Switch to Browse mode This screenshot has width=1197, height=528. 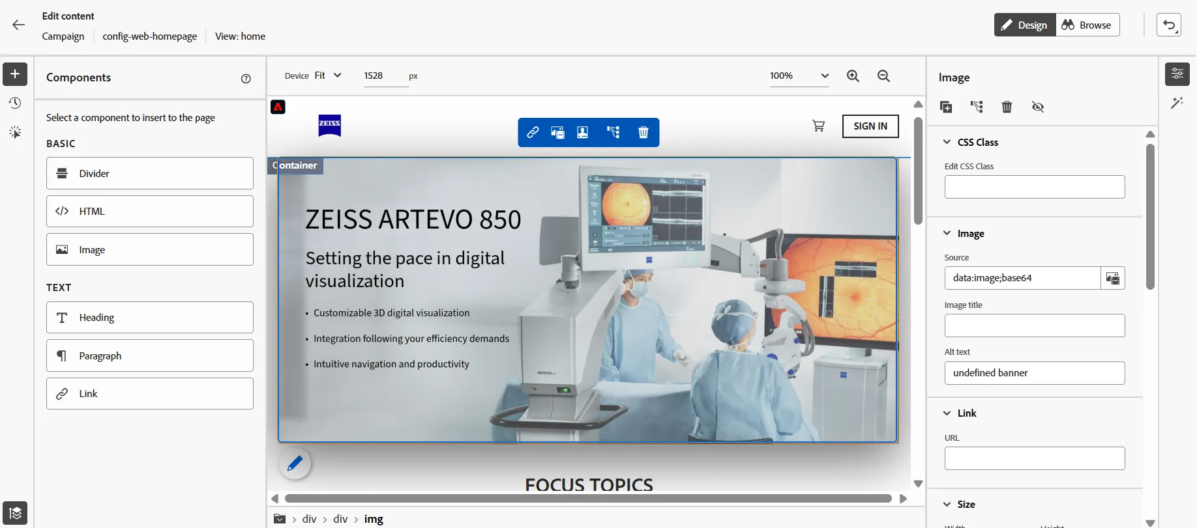click(1087, 25)
